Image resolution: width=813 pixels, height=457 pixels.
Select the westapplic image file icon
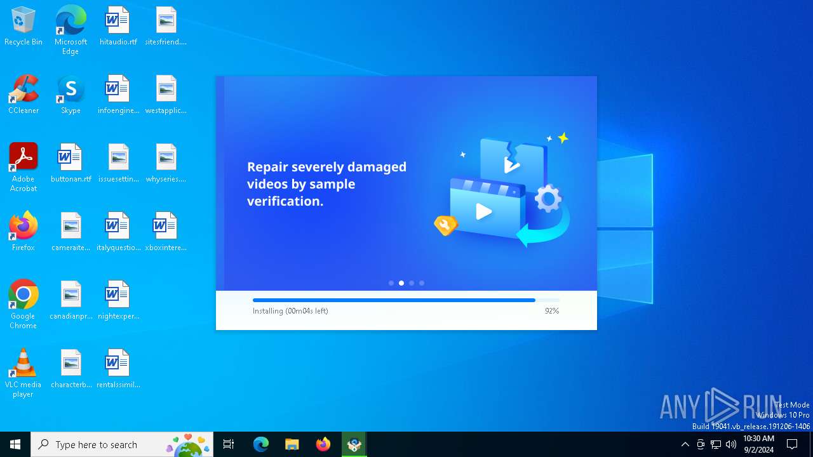coord(166,95)
